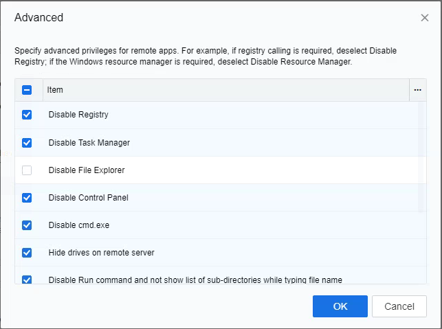This screenshot has height=329, width=442.
Task: Toggle Hide drives on remote server checkbox
Action: click(x=27, y=253)
